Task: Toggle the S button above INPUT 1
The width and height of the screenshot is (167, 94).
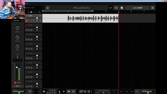Action: coord(20,83)
